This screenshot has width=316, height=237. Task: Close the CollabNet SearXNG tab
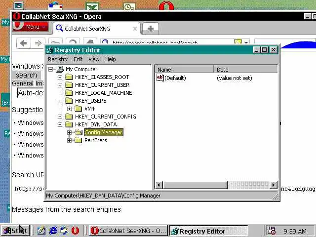click(x=135, y=29)
